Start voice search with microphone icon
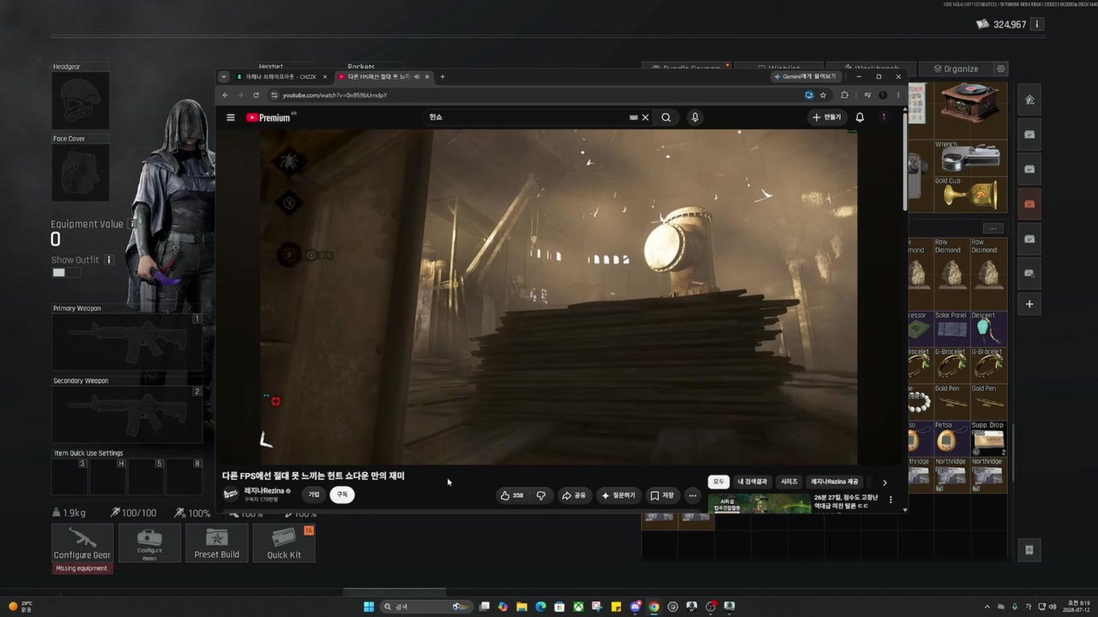The width and height of the screenshot is (1098, 617). point(695,118)
